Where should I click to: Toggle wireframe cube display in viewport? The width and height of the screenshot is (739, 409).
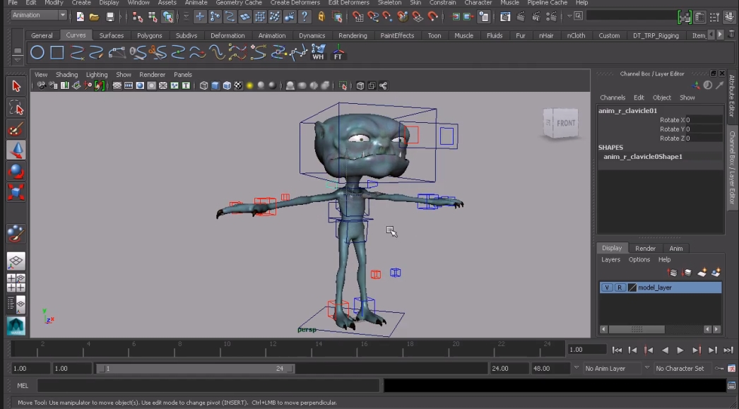tap(203, 85)
